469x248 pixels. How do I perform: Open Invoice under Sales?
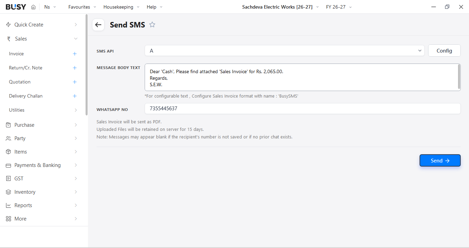16,54
